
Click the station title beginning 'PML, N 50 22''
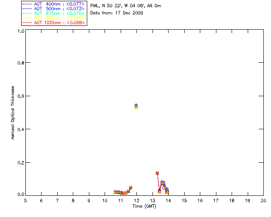[x=126, y=6]
